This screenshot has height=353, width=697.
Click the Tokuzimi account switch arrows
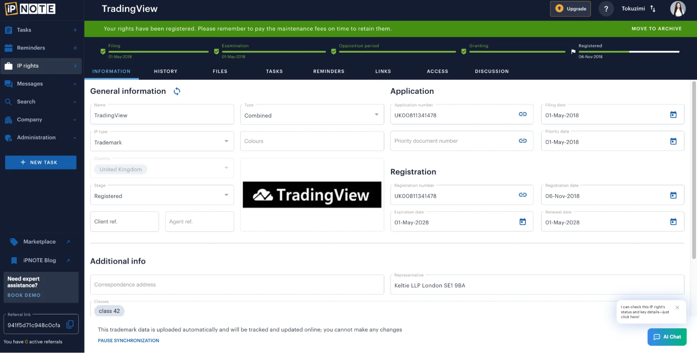[653, 9]
